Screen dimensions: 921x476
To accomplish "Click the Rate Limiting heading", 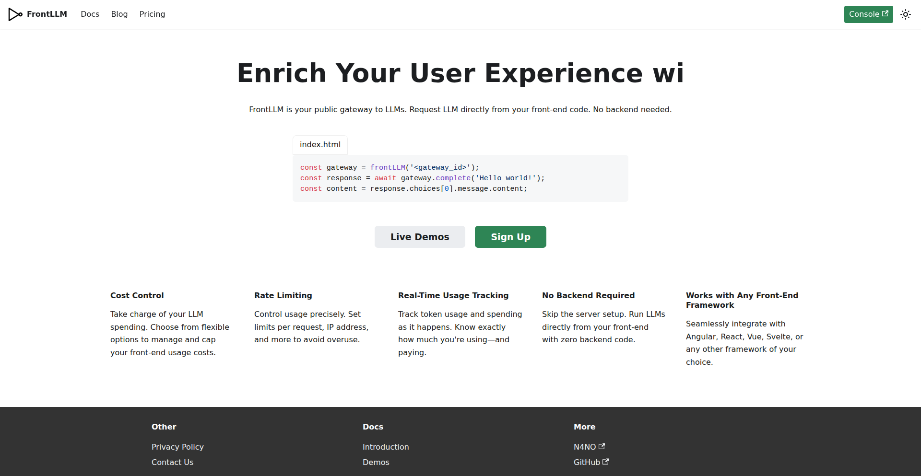I will coord(283,295).
